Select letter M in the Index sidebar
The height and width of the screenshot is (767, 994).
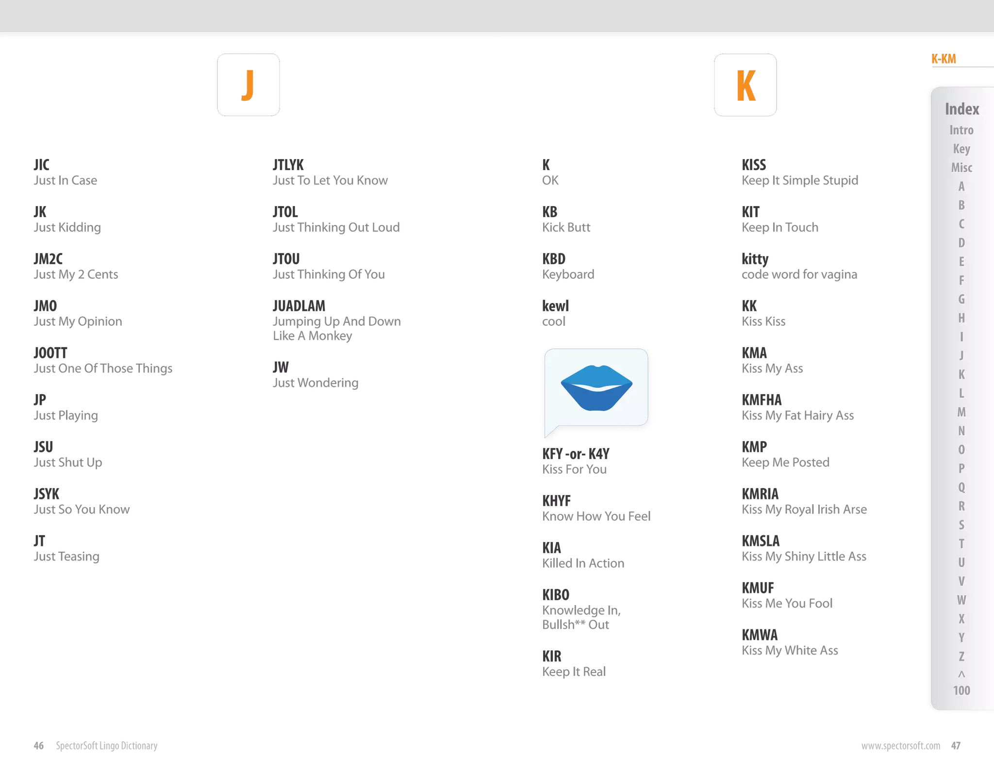[961, 412]
